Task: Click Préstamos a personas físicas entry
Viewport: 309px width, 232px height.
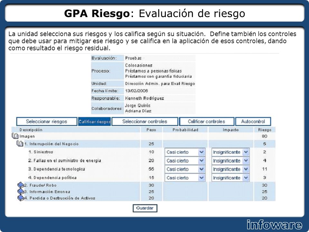Action: (x=153, y=71)
